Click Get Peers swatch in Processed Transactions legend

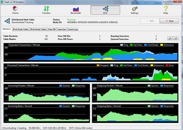click(122, 65)
